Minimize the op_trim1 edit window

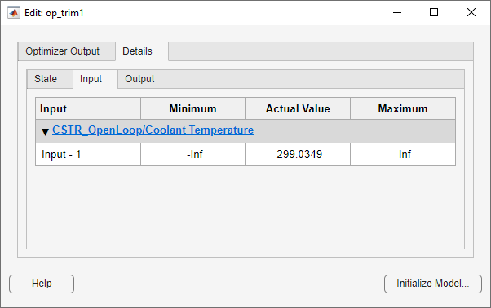pos(397,12)
